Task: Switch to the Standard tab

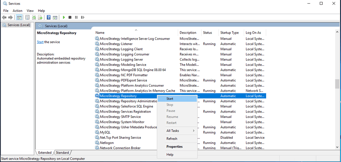Action: 62,153
